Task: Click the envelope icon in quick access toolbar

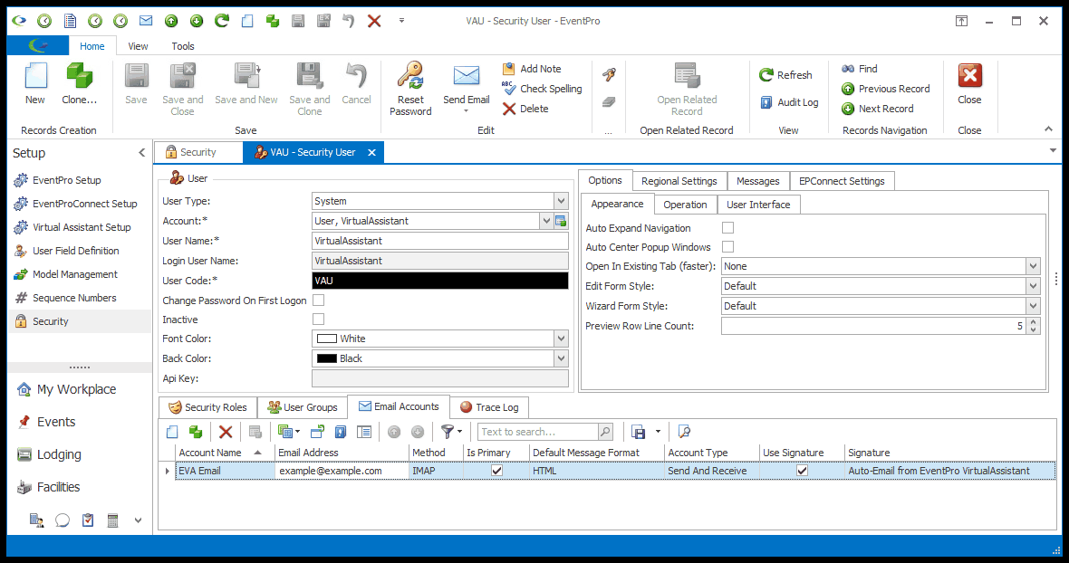Action: 146,21
